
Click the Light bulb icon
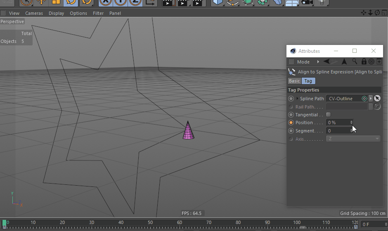pyautogui.click(x=322, y=2)
